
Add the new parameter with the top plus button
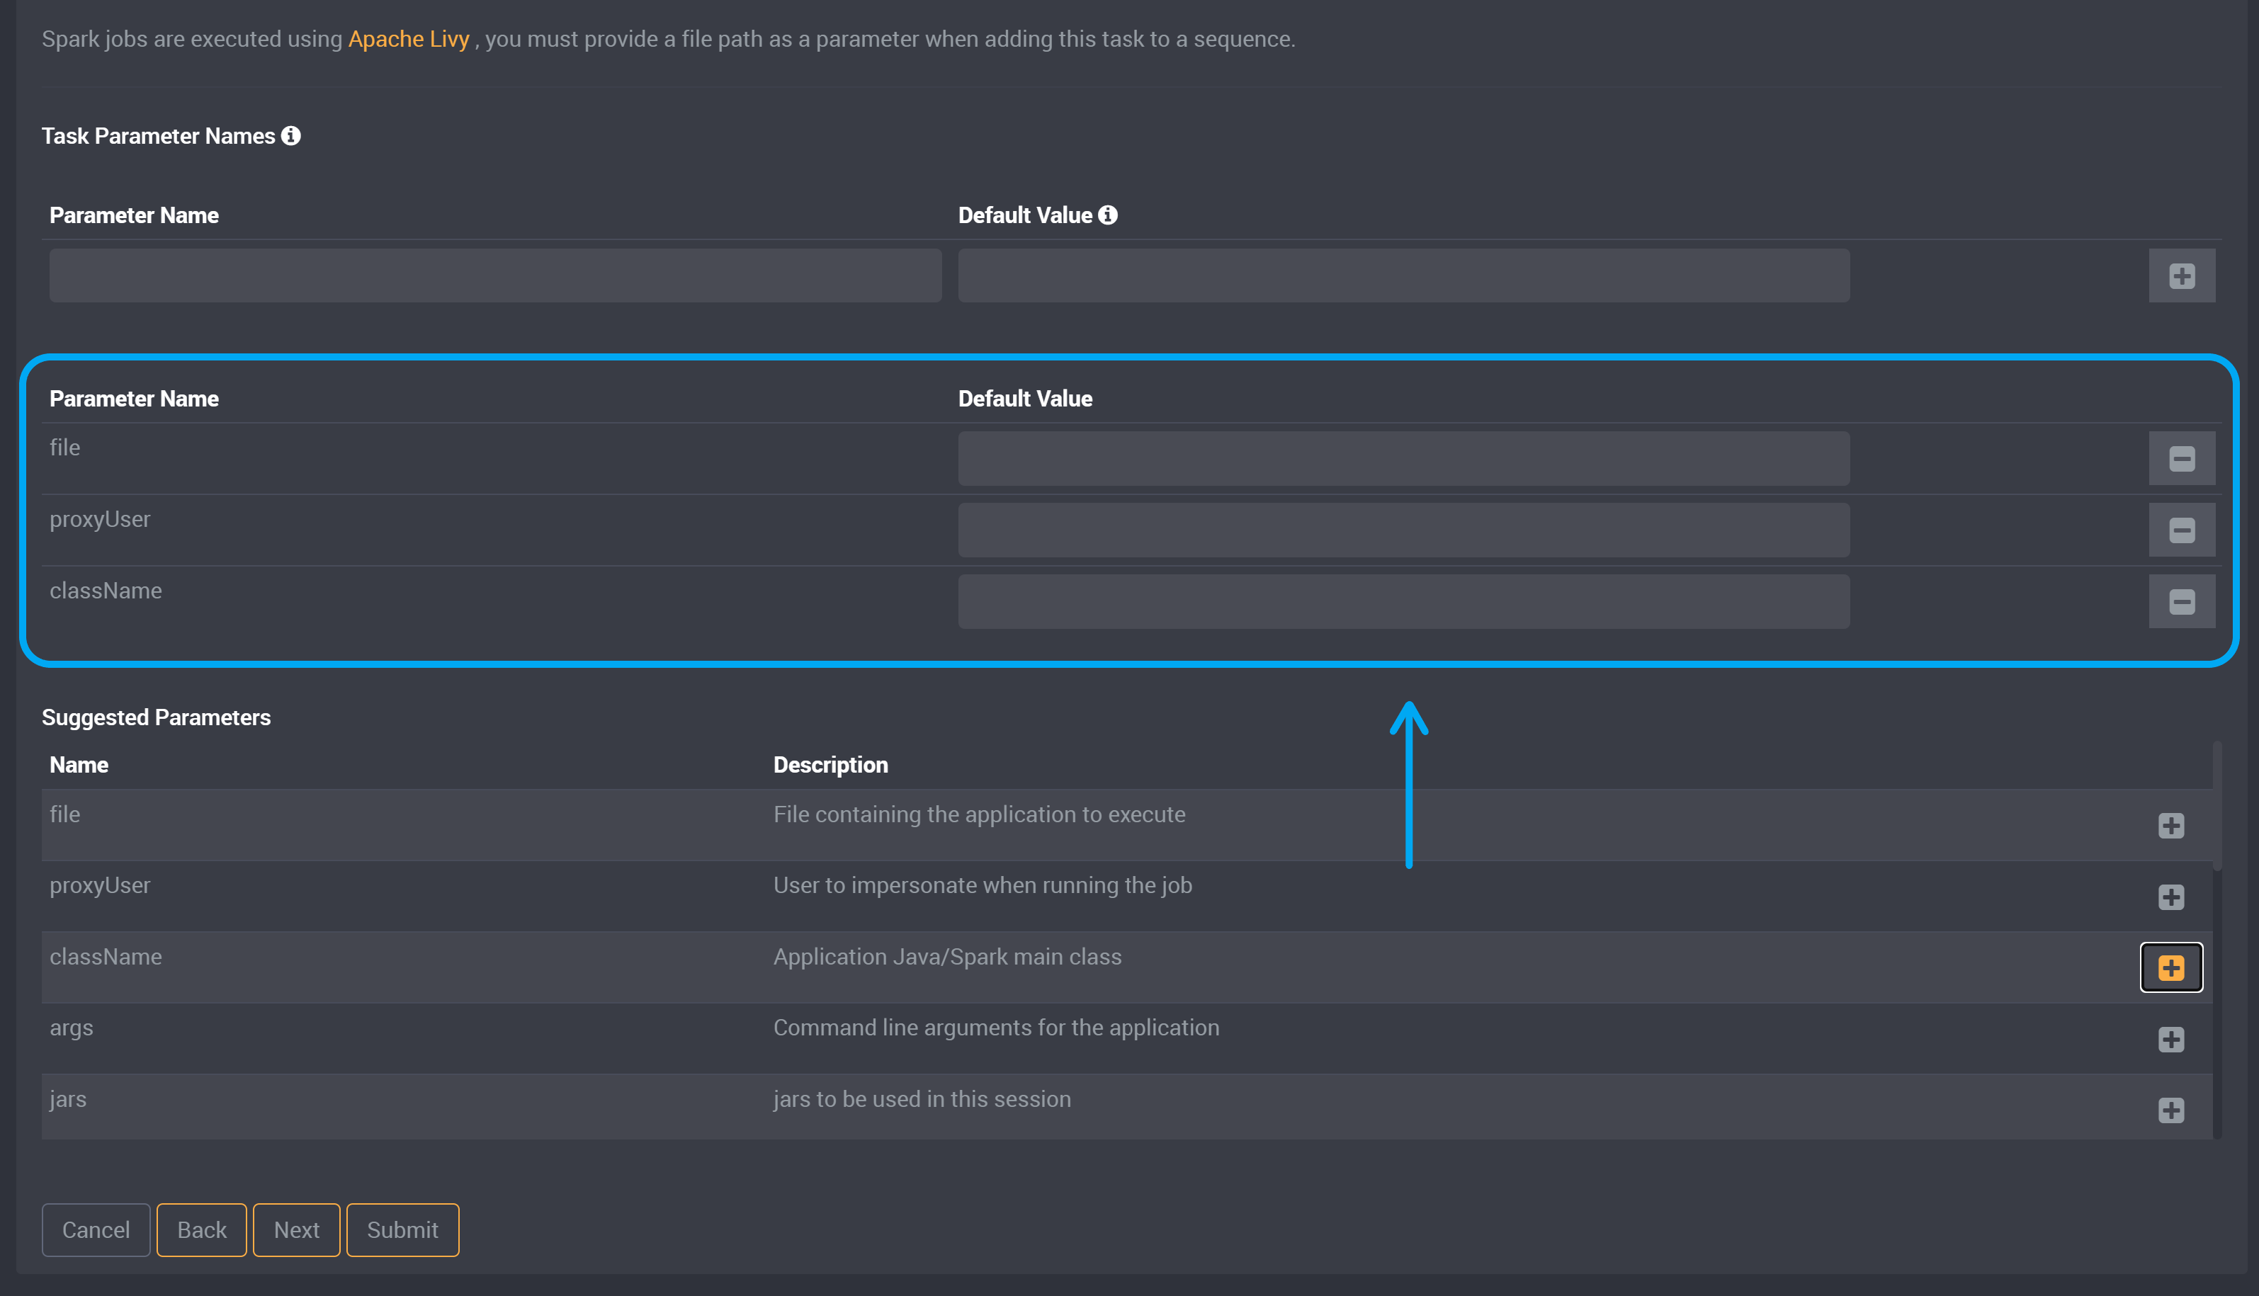click(x=2182, y=276)
